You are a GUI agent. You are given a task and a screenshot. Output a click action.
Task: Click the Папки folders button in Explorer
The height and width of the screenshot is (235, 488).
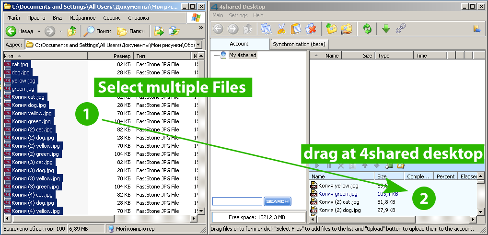(x=131, y=31)
